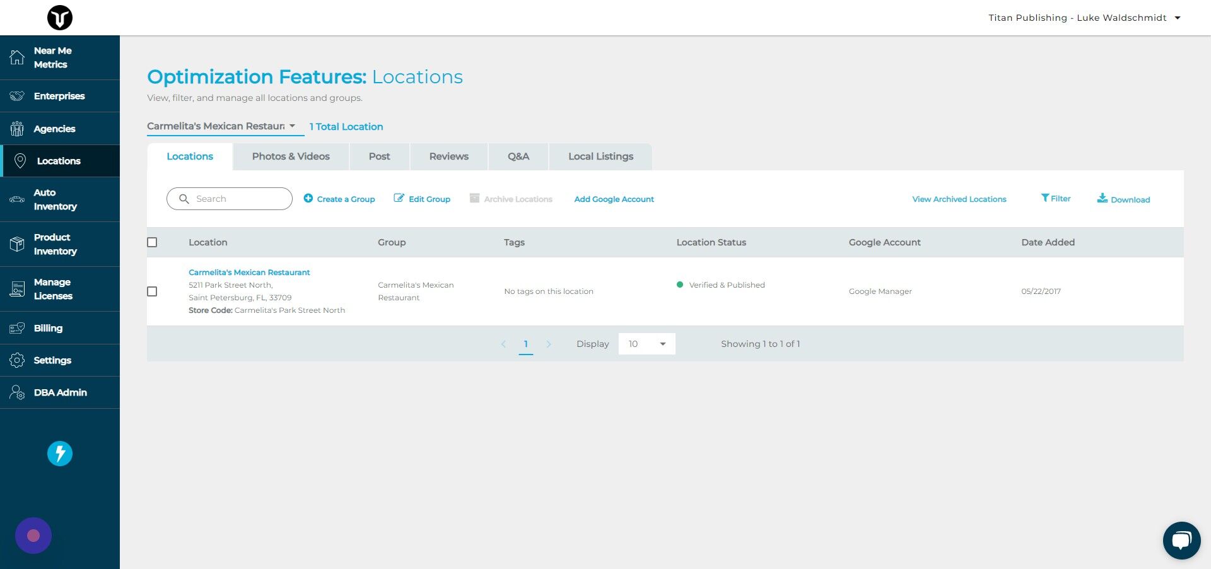Open Carmelita's Mexican Restaurant location link
The width and height of the screenshot is (1211, 569).
coord(249,273)
